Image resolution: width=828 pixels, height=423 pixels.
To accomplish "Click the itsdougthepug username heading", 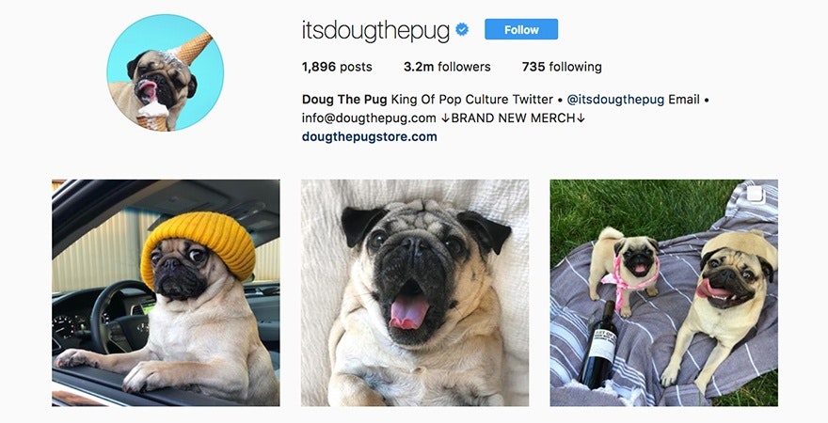I will (x=375, y=31).
